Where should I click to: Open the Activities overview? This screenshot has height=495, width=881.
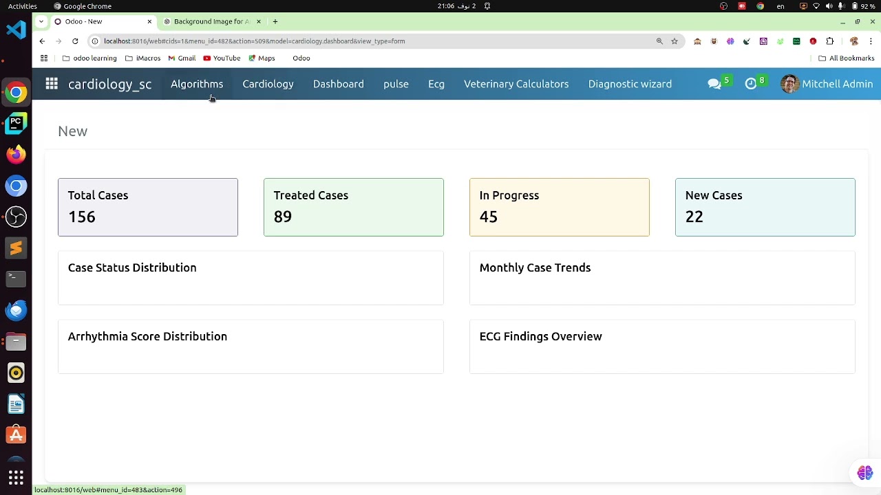[23, 6]
